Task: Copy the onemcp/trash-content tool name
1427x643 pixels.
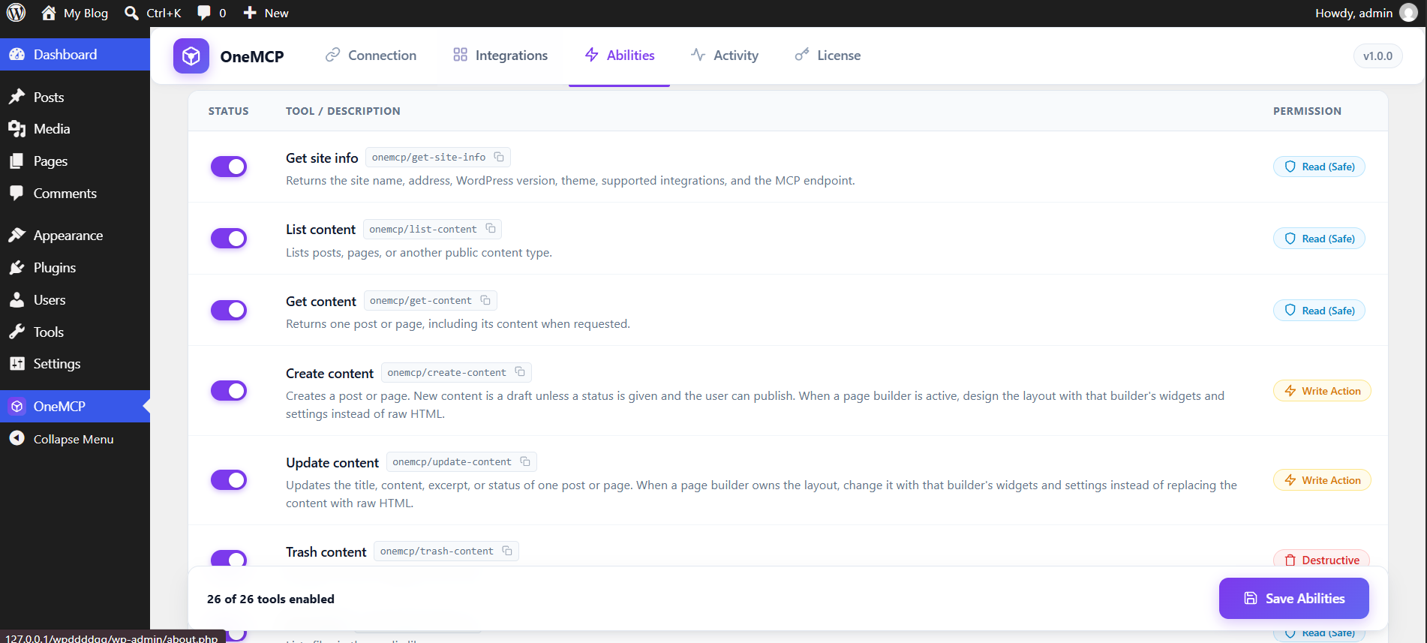Action: [507, 551]
